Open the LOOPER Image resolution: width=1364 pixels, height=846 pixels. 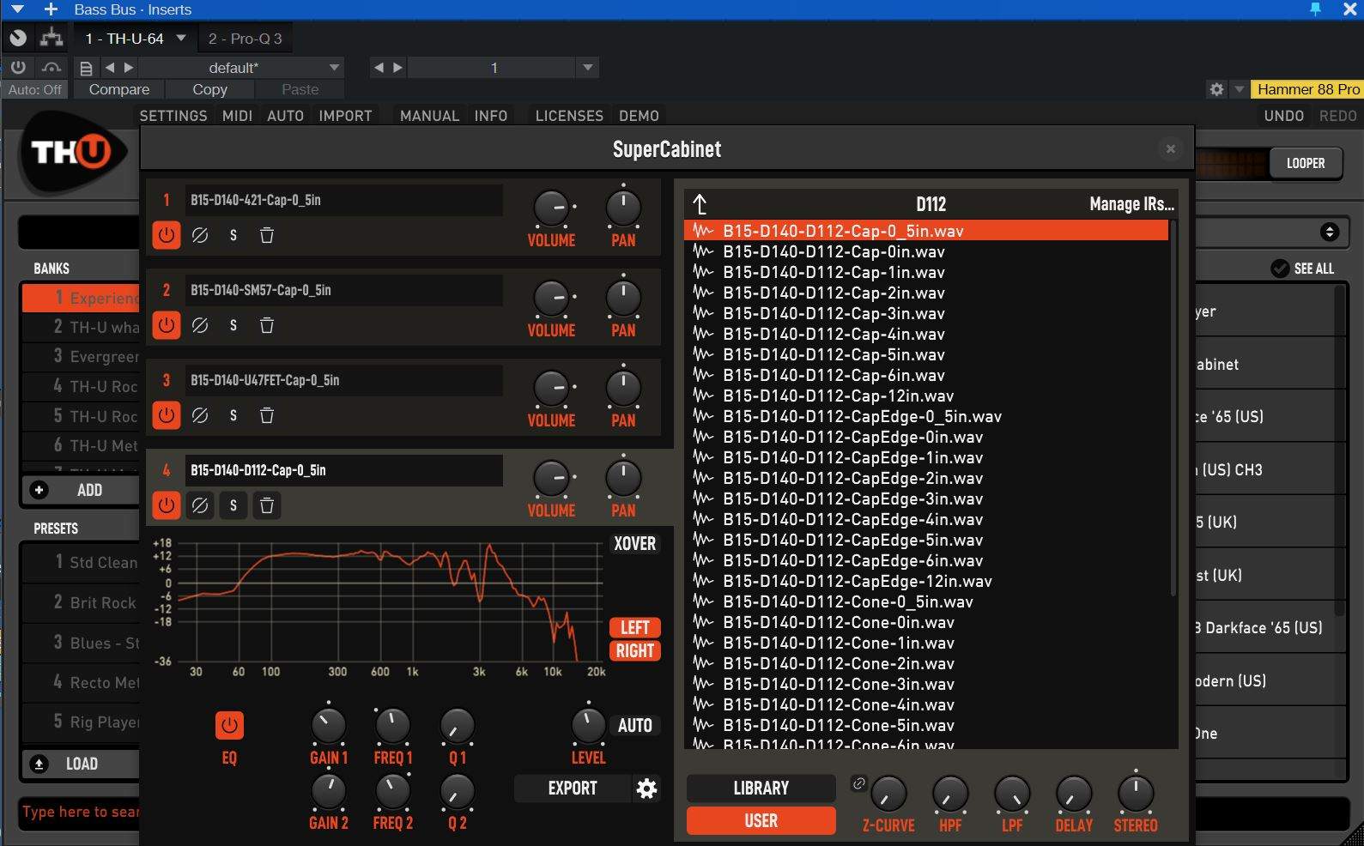click(1306, 163)
